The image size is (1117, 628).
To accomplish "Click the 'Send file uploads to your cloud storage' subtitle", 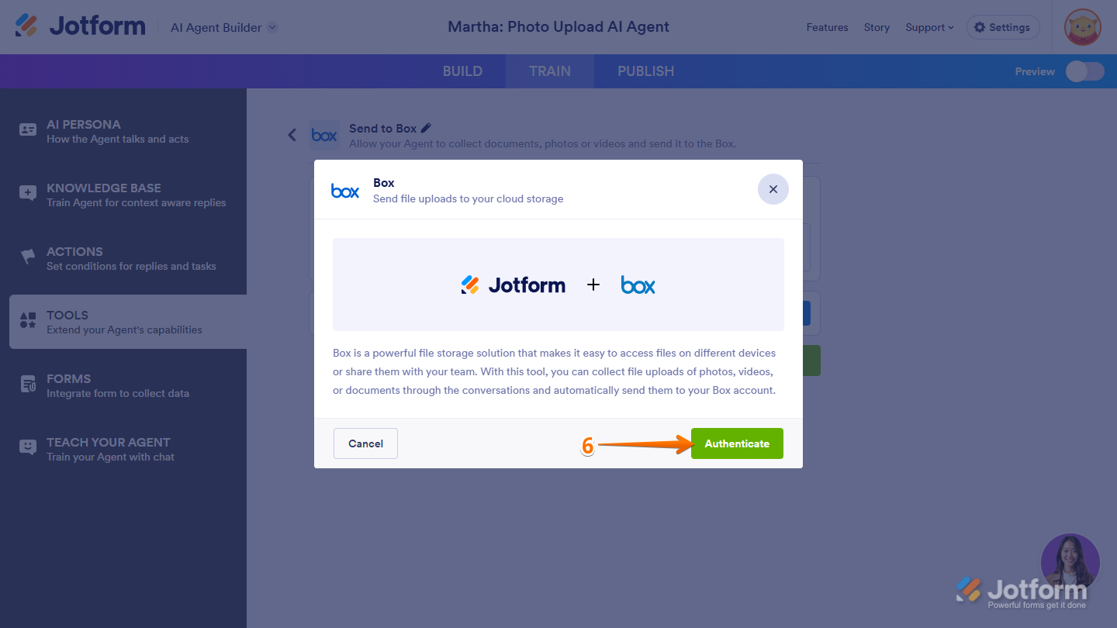I will pyautogui.click(x=469, y=198).
